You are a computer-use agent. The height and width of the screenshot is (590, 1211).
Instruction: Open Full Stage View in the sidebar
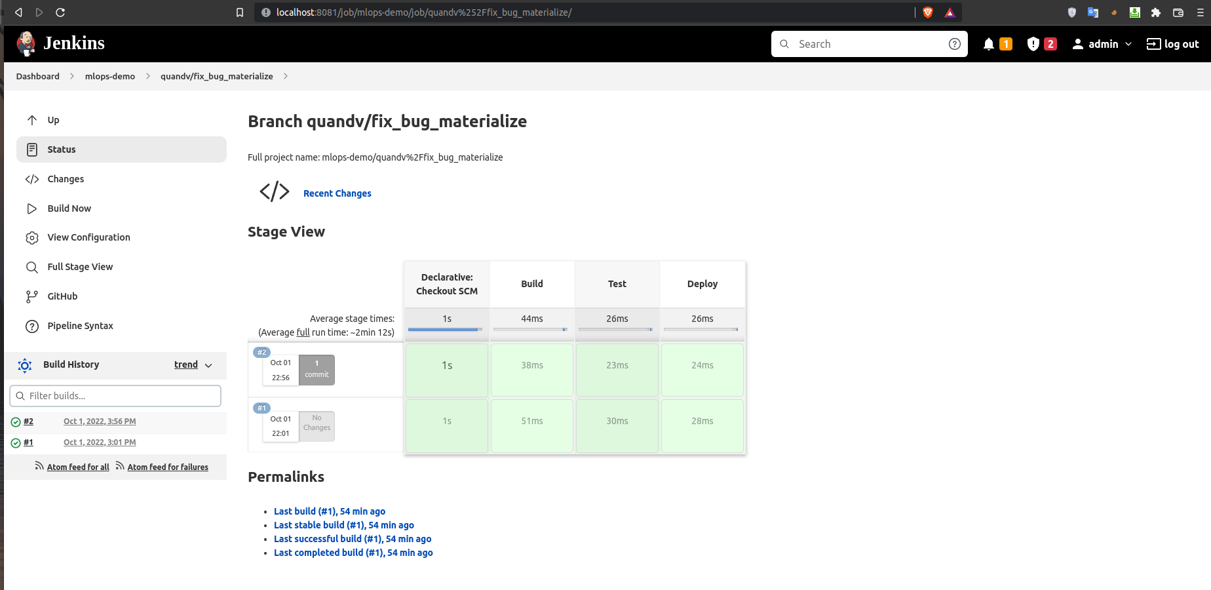(121, 267)
